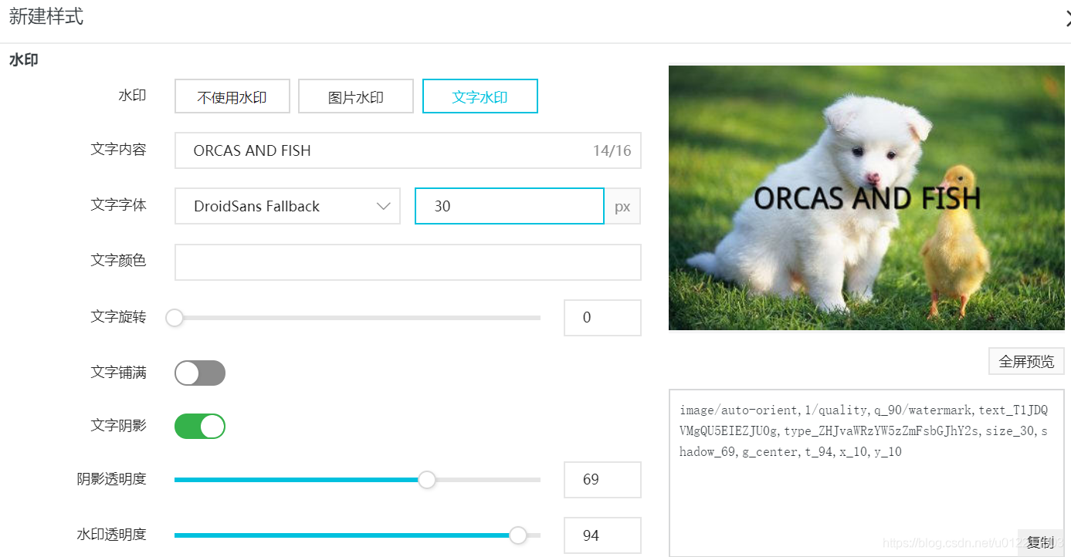Click the 14/16 character counter

pyautogui.click(x=612, y=150)
